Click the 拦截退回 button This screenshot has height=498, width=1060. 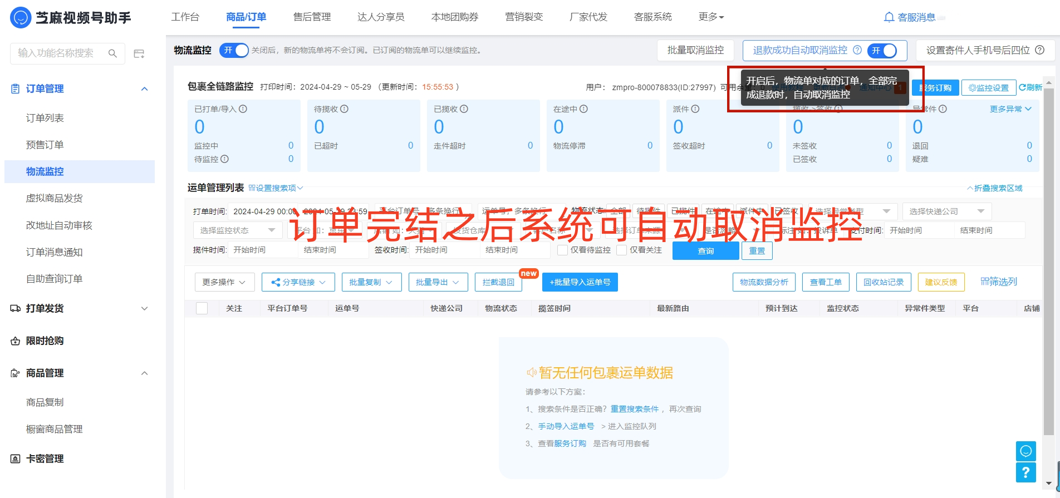click(498, 282)
